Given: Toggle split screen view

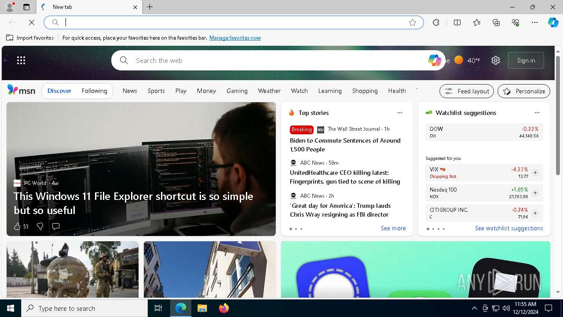Looking at the screenshot, I should coord(457,22).
